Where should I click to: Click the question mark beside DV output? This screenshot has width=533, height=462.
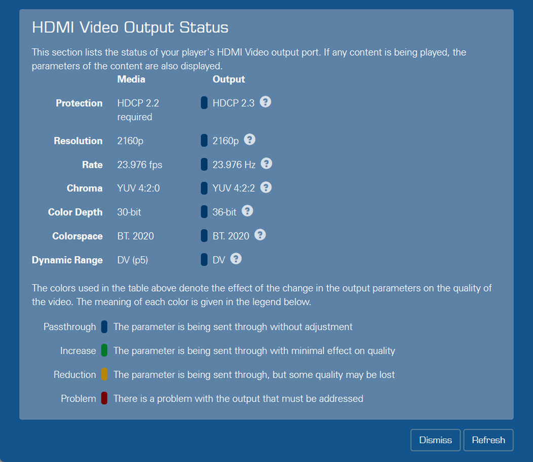(x=236, y=259)
